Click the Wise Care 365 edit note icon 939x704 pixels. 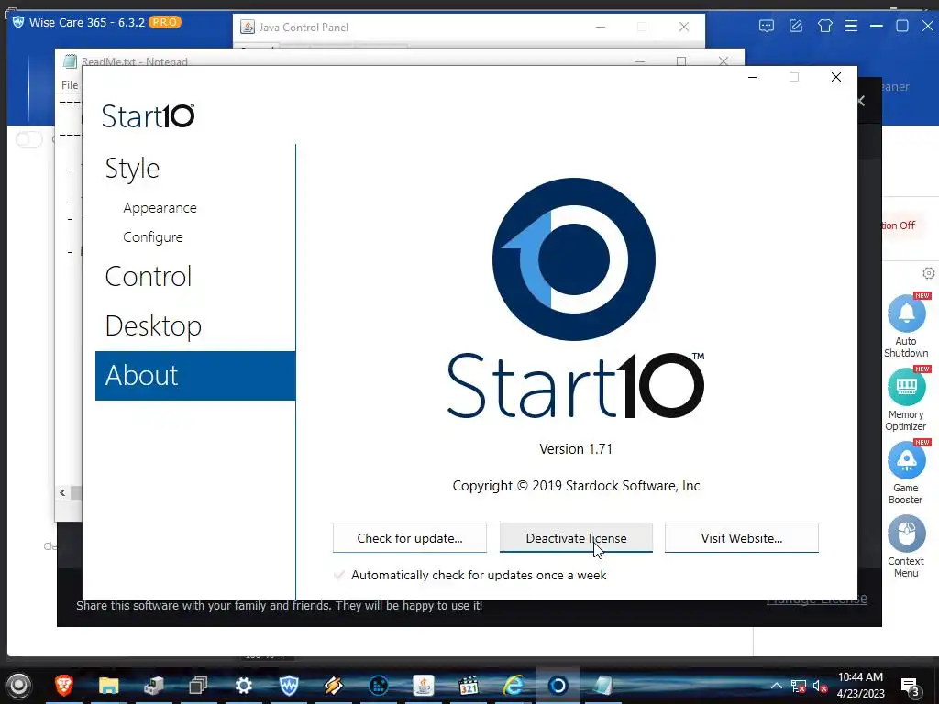click(x=796, y=26)
